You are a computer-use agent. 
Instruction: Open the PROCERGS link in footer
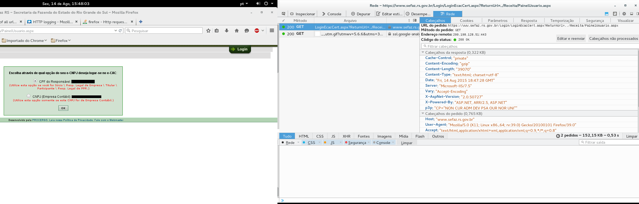pyautogui.click(x=40, y=120)
